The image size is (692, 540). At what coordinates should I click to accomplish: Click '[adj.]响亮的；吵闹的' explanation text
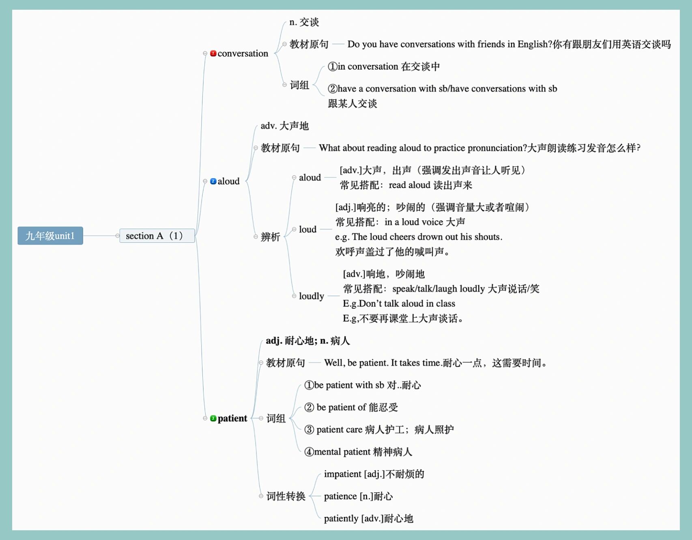click(x=433, y=229)
